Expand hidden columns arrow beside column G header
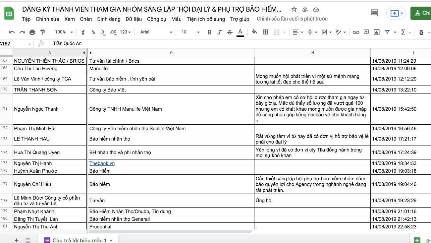Image resolution: width=431 pixels, height=243 pixels. [90, 53]
